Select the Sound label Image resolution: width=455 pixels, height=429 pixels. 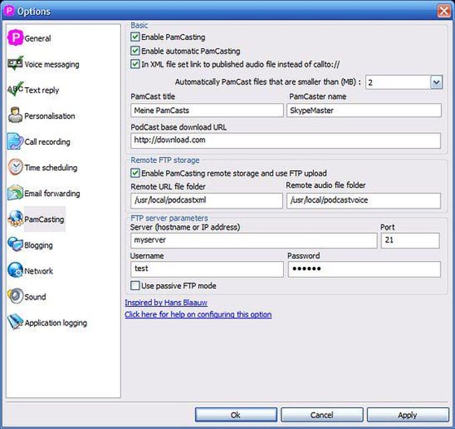point(35,297)
